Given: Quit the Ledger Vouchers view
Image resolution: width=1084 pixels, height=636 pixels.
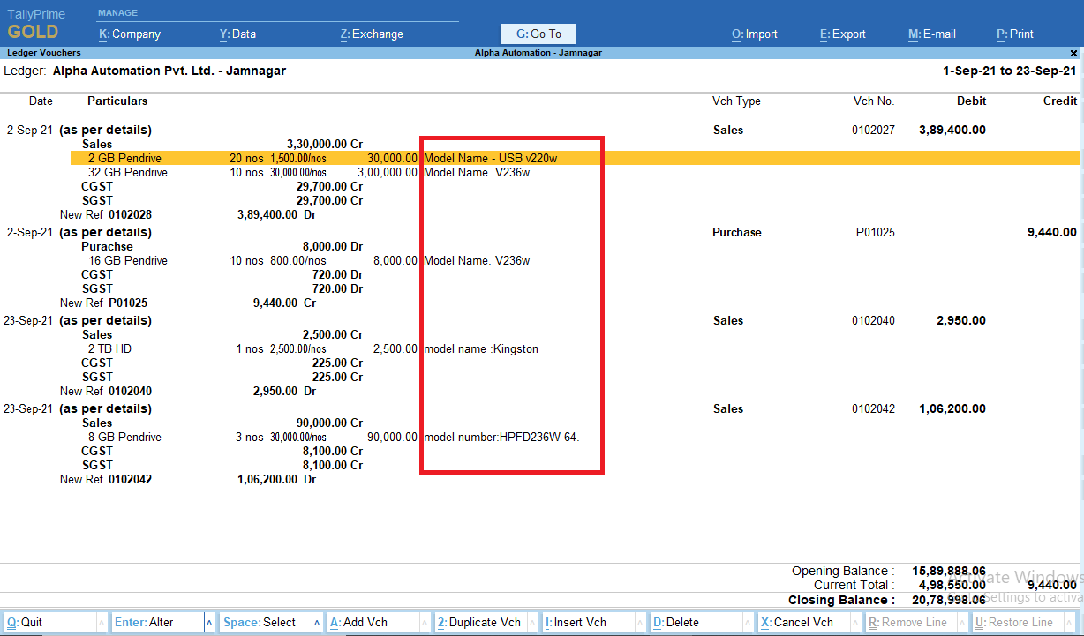Looking at the screenshot, I should (40, 622).
